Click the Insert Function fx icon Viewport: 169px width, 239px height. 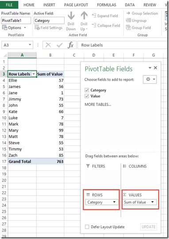pos(70,45)
